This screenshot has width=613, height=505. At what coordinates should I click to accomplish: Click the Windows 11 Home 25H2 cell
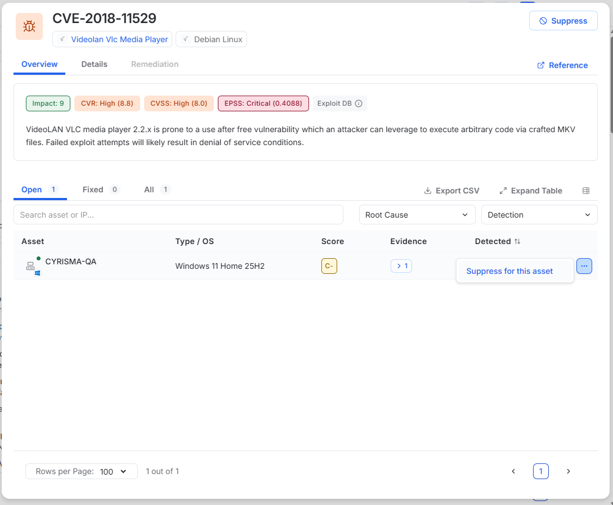click(220, 266)
